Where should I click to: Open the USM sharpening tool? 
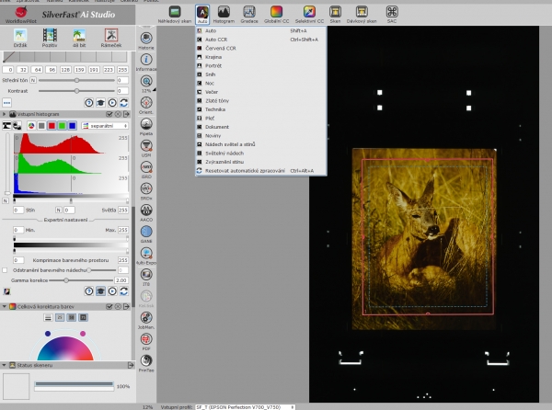pos(146,148)
